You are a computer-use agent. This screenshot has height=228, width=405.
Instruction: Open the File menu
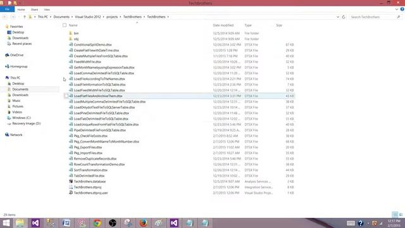[x=7, y=9]
